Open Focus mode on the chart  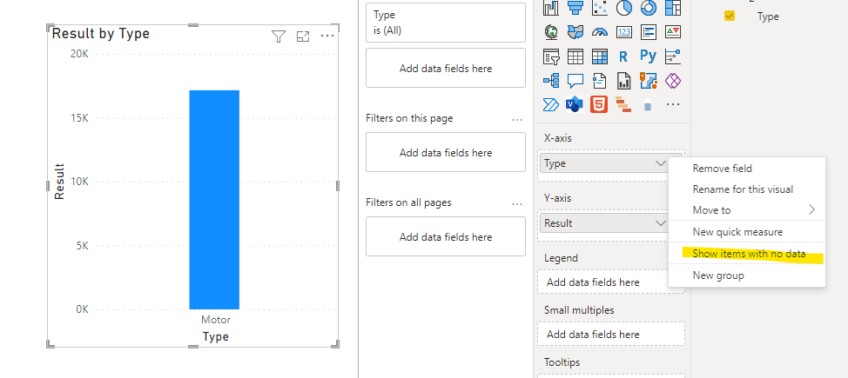(303, 36)
